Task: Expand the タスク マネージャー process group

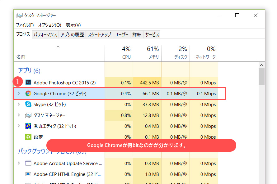Action: (x=19, y=115)
